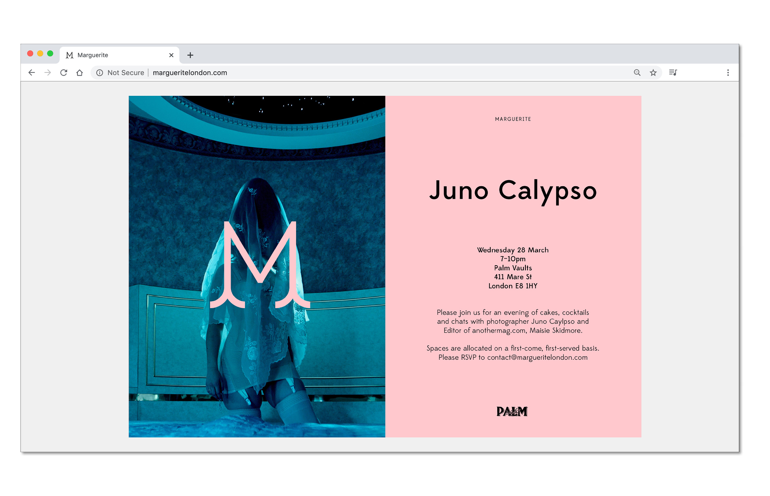
Task: Reload the current page
Action: [x=63, y=72]
